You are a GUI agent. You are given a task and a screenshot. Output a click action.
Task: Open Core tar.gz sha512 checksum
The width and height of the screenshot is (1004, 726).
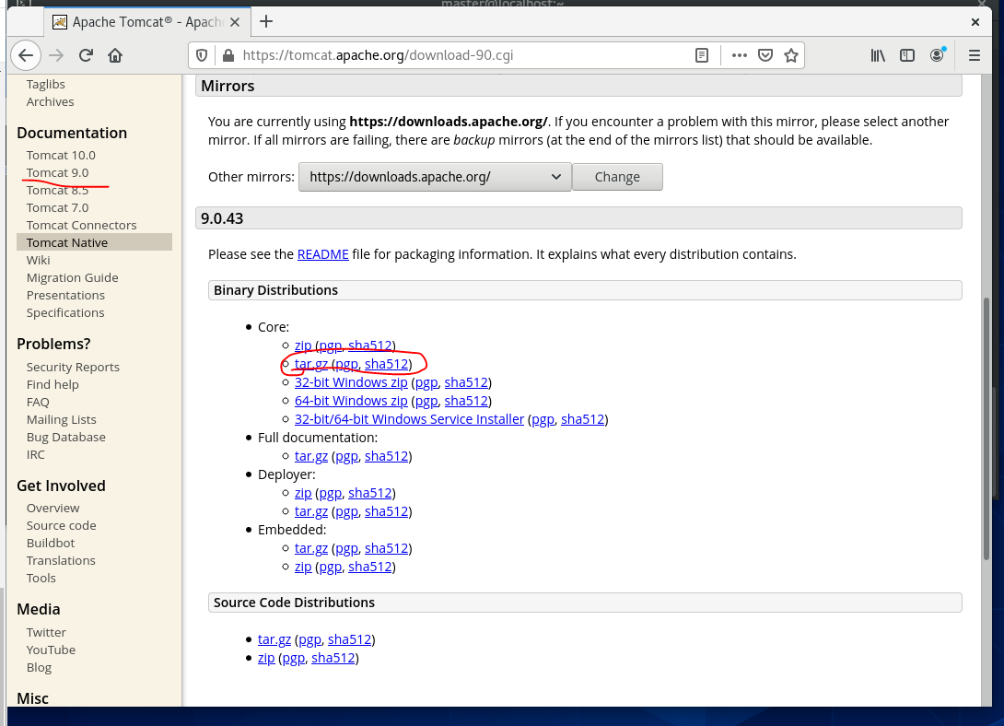387,364
